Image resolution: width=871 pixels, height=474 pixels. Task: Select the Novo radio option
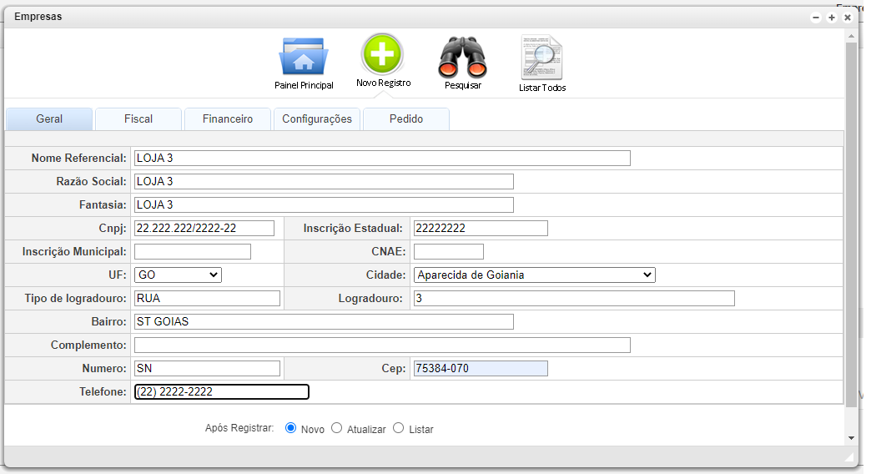(291, 428)
